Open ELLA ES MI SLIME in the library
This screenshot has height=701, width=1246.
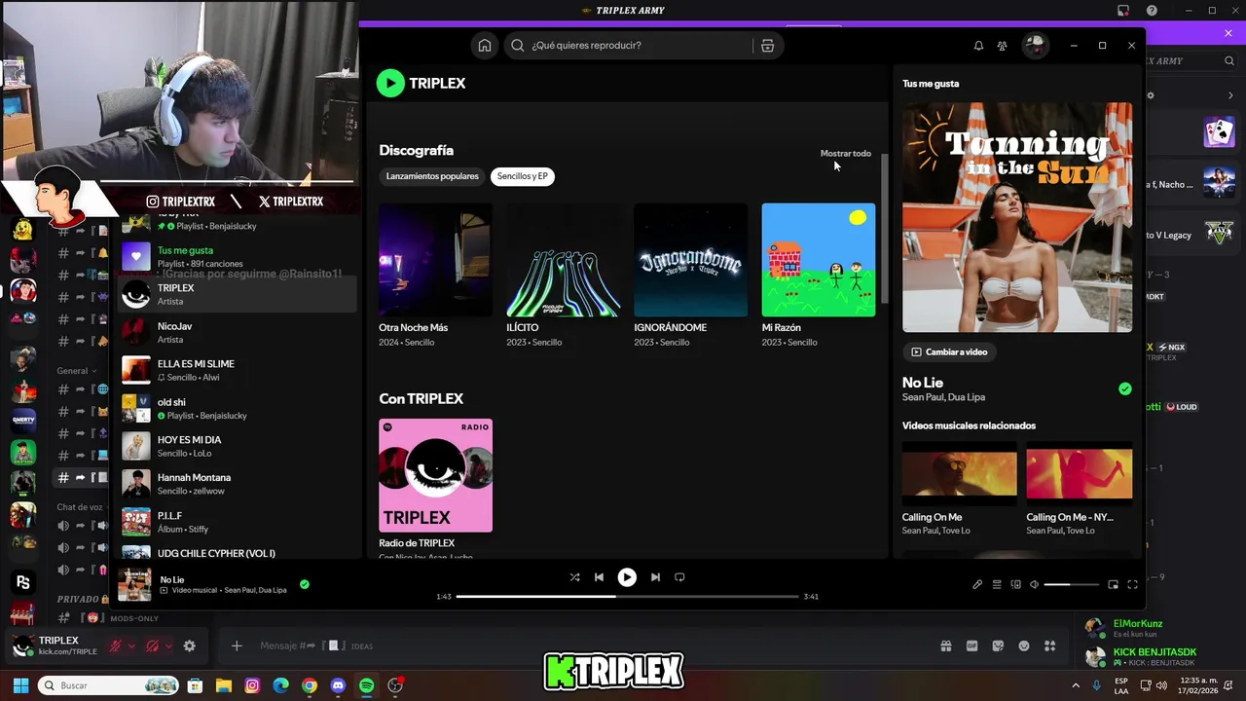click(237, 370)
